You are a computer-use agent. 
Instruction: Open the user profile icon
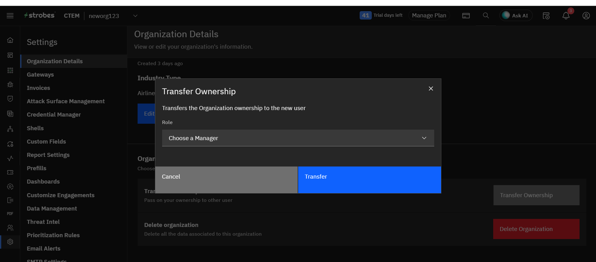(586, 16)
